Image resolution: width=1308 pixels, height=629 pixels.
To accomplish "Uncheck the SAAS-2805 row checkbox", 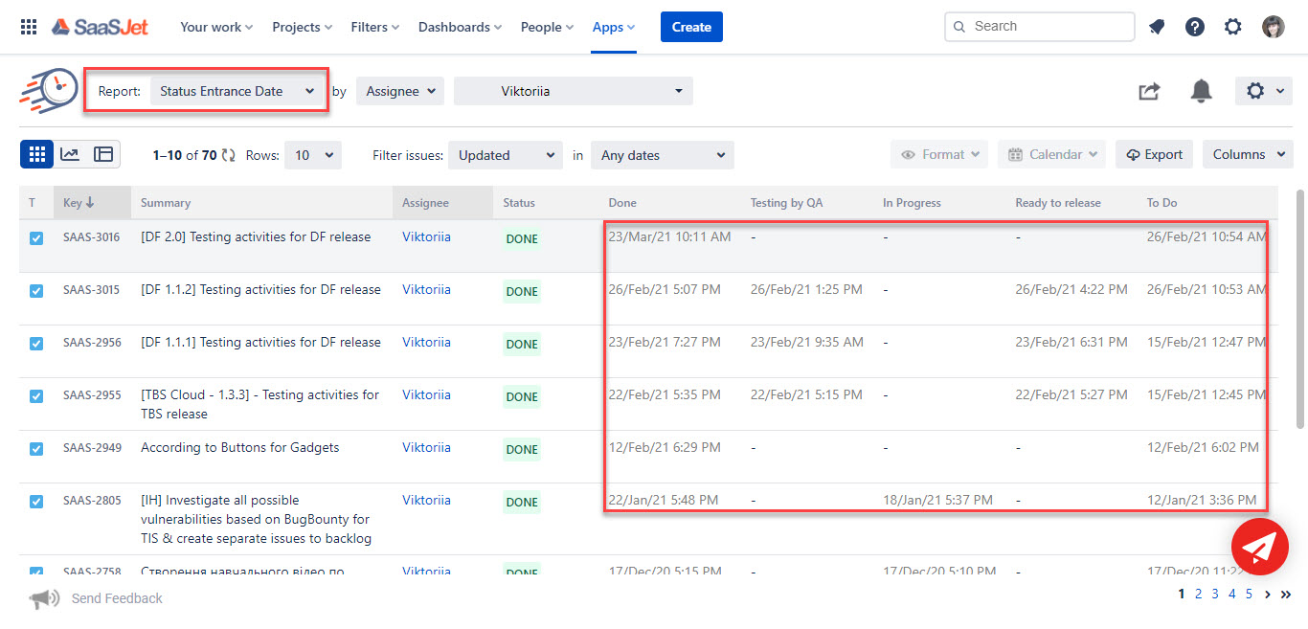I will tap(35, 500).
